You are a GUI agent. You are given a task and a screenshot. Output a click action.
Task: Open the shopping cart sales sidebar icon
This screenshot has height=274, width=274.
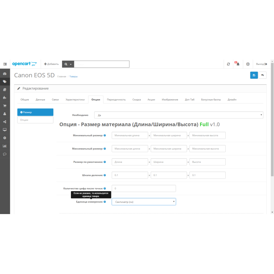(x=5, y=106)
